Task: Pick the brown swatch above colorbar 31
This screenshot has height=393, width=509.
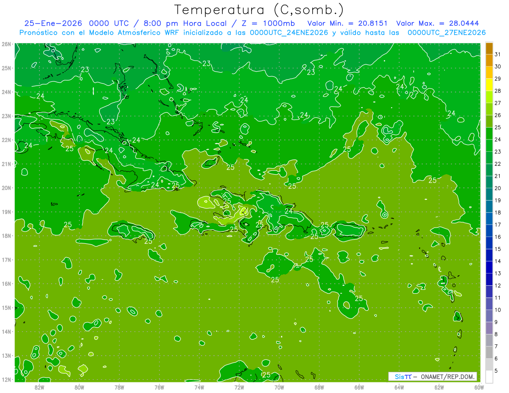Action: [x=489, y=48]
